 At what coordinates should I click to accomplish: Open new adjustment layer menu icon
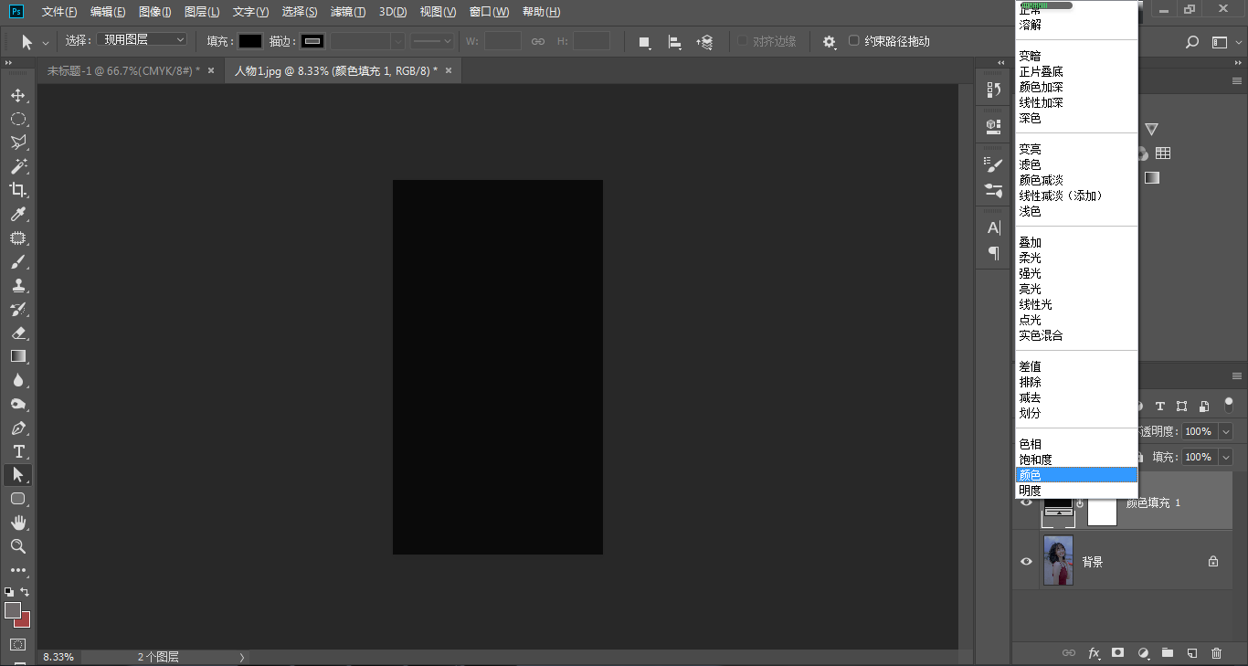coord(1143,653)
